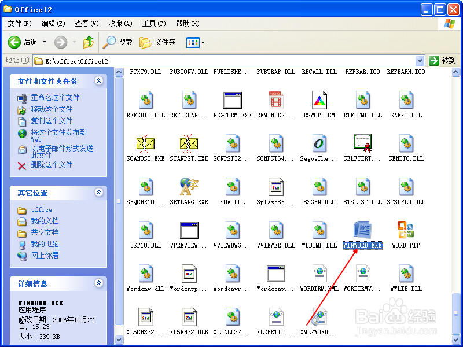Open 我的文档 location

click(x=45, y=221)
